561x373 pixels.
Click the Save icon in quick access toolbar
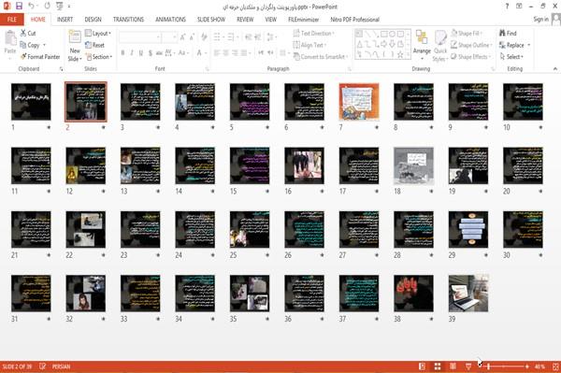click(x=19, y=6)
